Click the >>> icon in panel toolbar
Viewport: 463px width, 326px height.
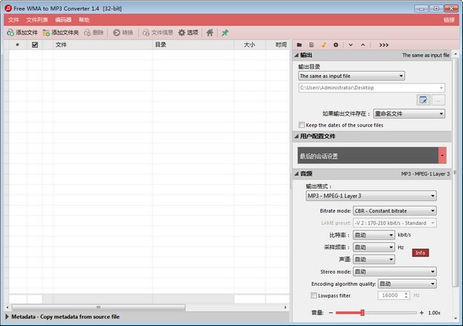tap(384, 45)
